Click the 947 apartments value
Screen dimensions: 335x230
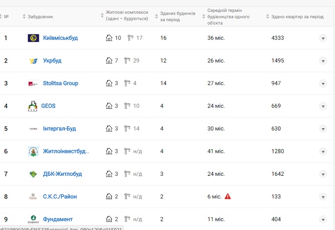(x=276, y=83)
